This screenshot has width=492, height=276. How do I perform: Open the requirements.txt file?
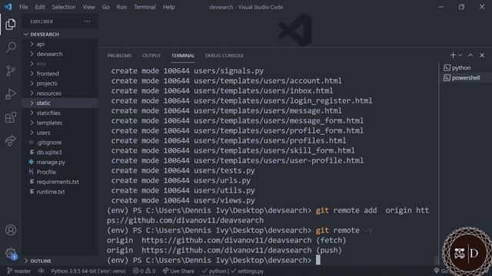[60, 182]
